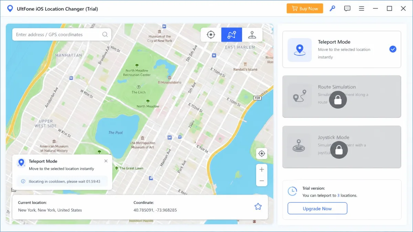Click the EAST HARLEM map label
This screenshot has height=232, width=413.
[240, 47]
